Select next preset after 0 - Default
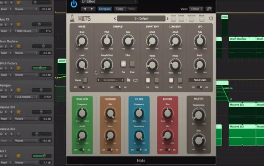Screen dimensions: 264x166 [167, 18]
